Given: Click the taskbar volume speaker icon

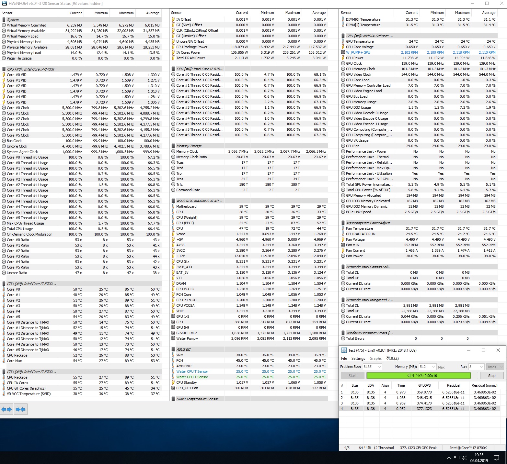Looking at the screenshot, I should [x=464, y=458].
